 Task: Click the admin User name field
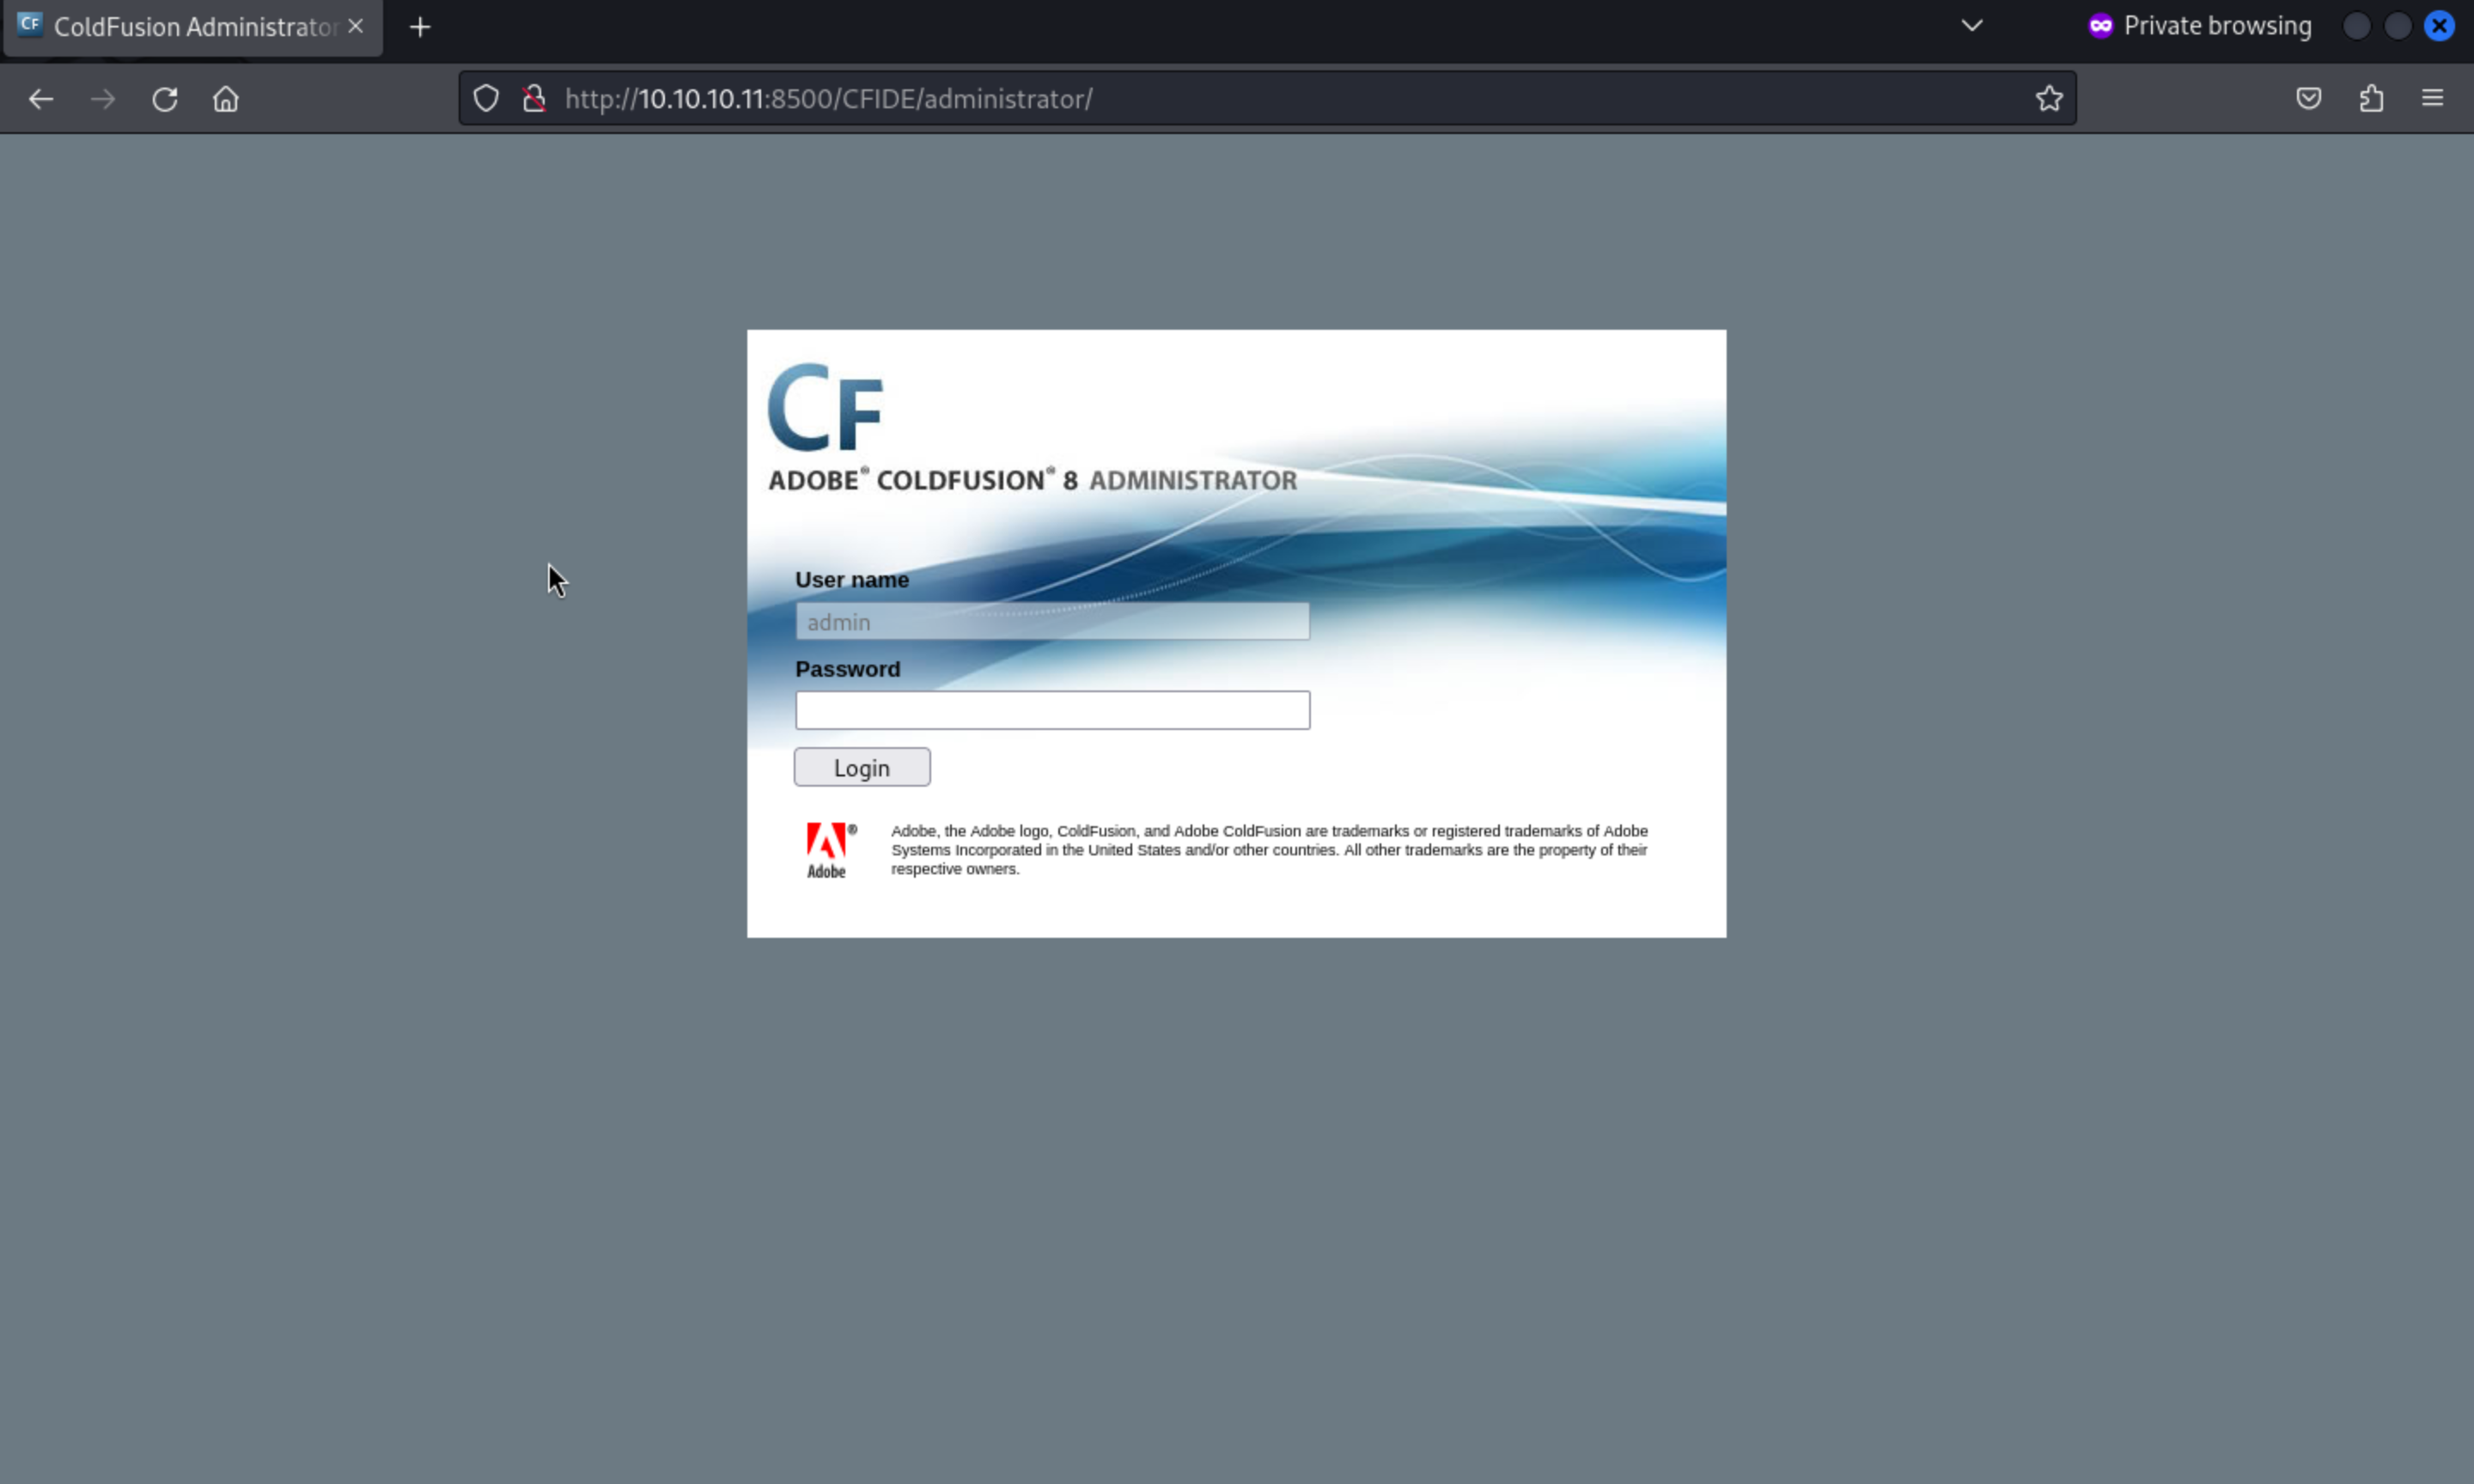pyautogui.click(x=1052, y=621)
